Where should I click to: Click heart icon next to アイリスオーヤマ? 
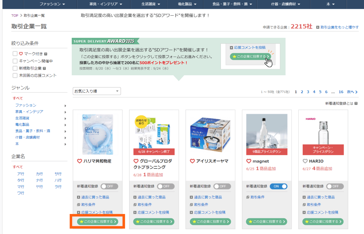click(x=192, y=161)
